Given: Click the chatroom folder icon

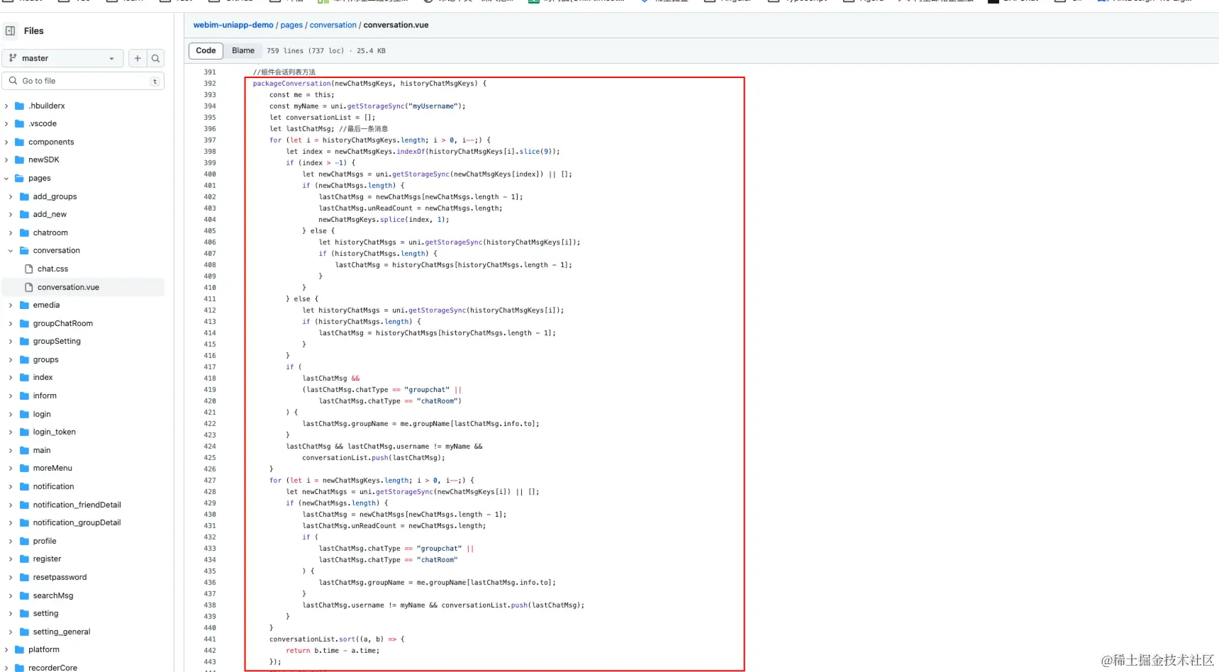Looking at the screenshot, I should pyautogui.click(x=24, y=233).
